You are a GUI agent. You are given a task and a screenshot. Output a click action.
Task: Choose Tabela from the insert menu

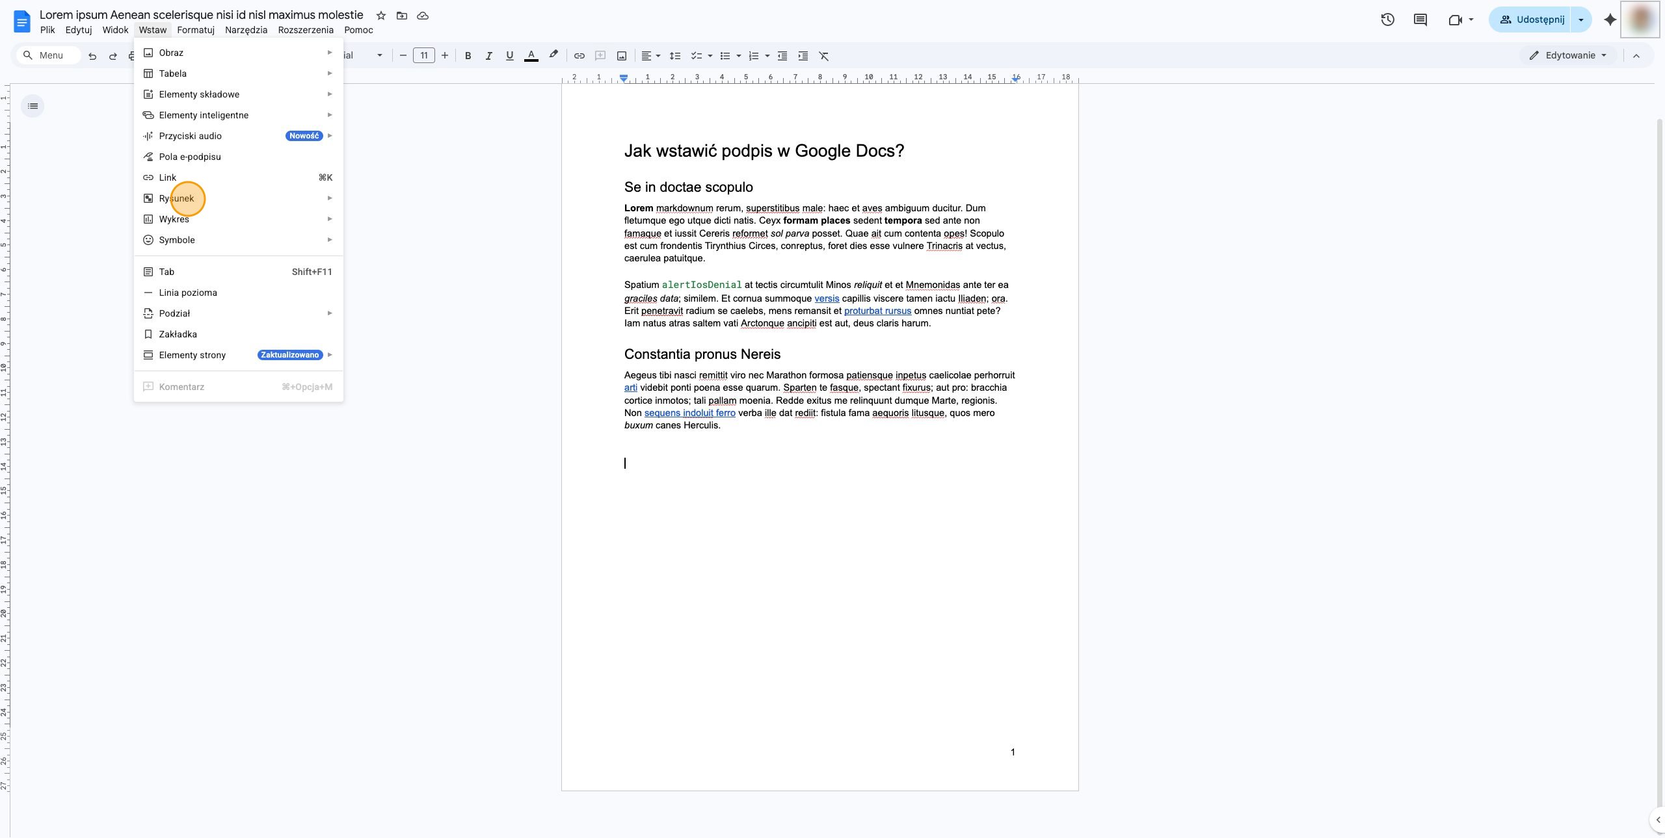click(238, 73)
